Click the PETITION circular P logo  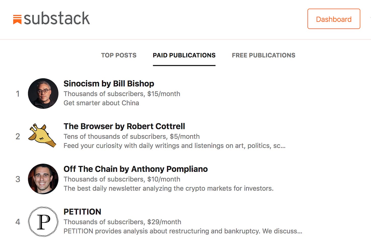click(43, 222)
